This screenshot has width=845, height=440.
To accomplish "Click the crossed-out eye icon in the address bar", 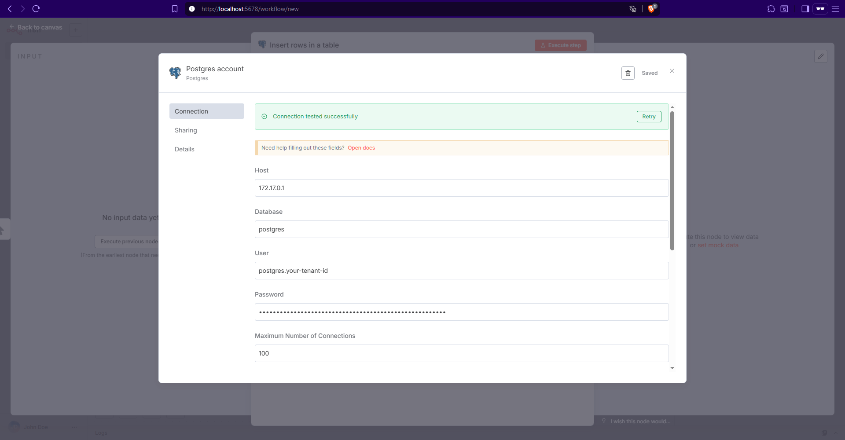I will tap(633, 9).
